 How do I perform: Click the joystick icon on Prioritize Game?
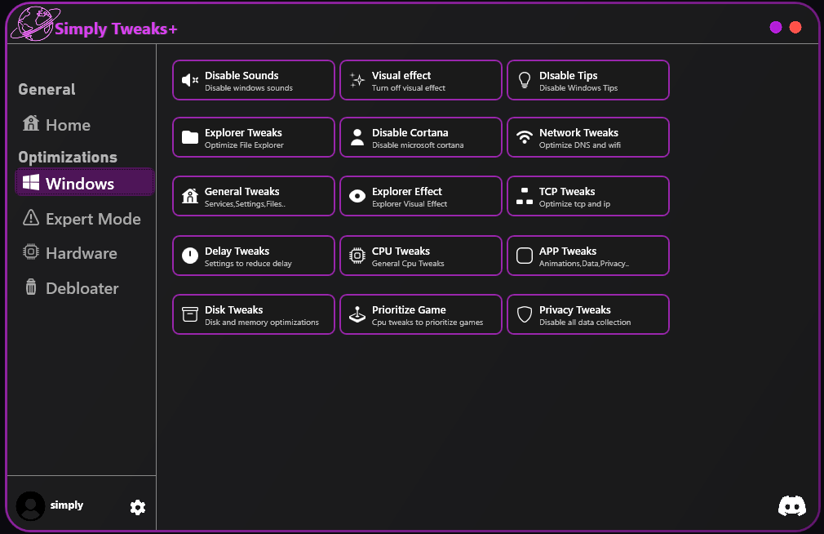(356, 314)
